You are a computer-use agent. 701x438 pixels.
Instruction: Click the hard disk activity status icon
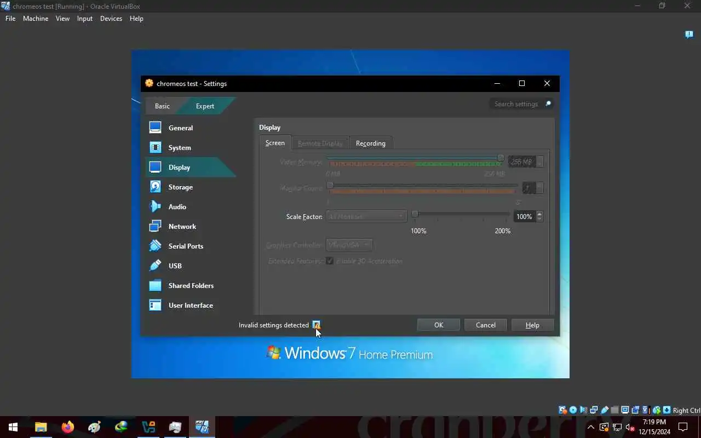coord(563,410)
